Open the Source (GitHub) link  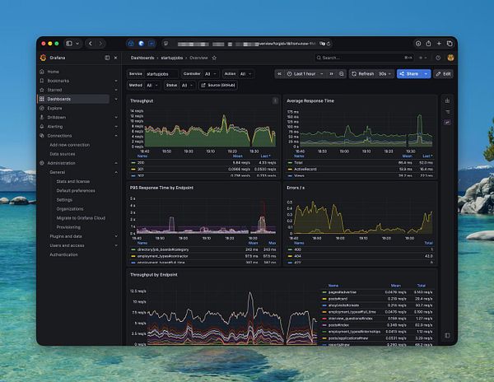click(x=218, y=86)
